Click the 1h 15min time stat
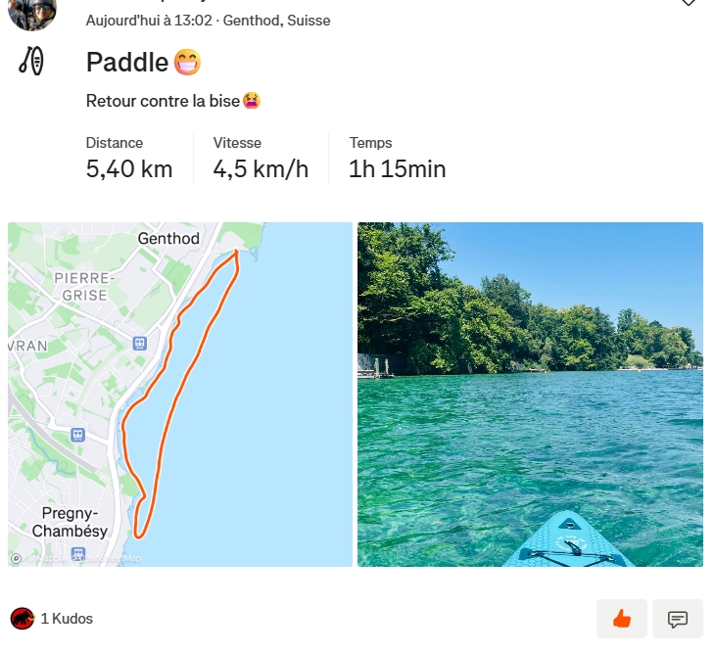Image resolution: width=714 pixels, height=653 pixels. (x=397, y=169)
